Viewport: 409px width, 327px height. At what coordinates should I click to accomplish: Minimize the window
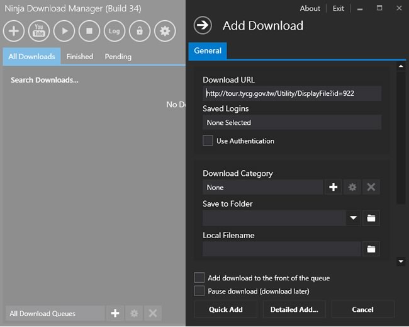click(360, 9)
